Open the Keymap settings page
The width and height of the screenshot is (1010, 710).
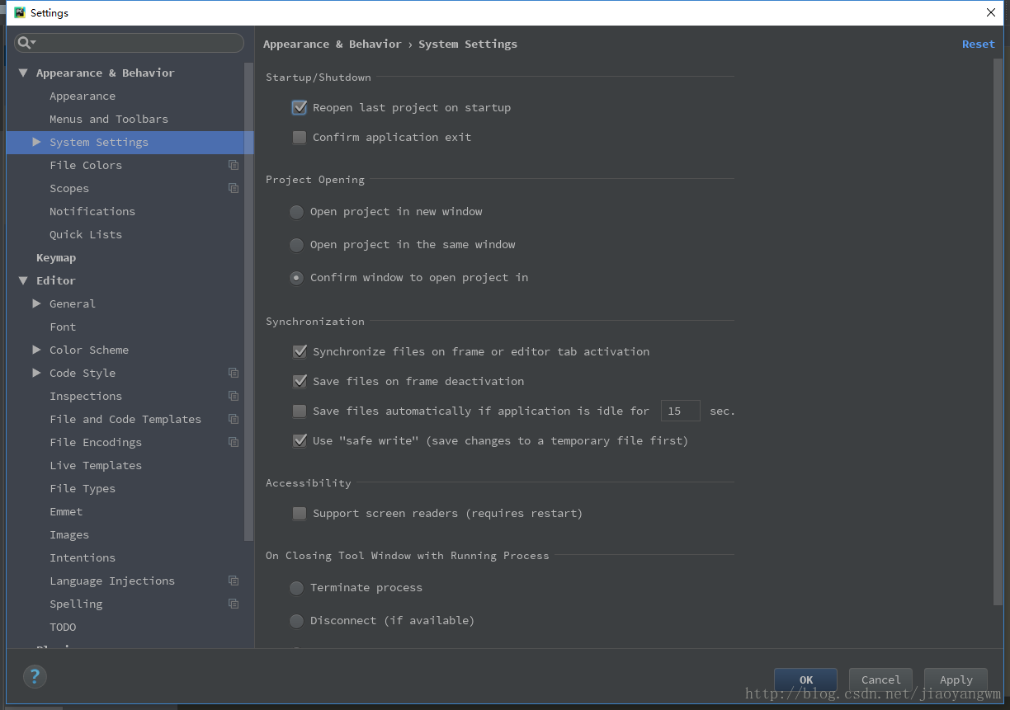[x=56, y=257]
